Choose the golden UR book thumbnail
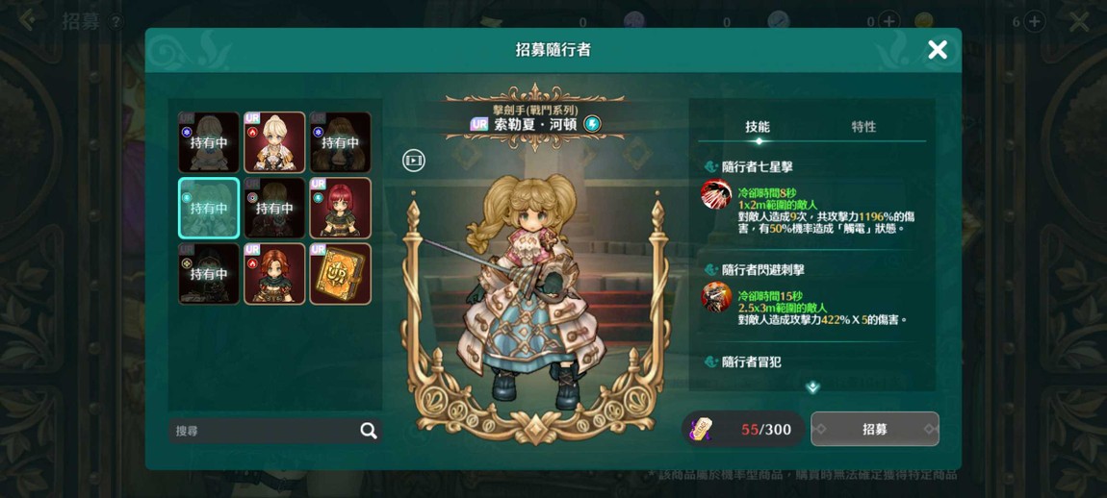 click(x=341, y=274)
